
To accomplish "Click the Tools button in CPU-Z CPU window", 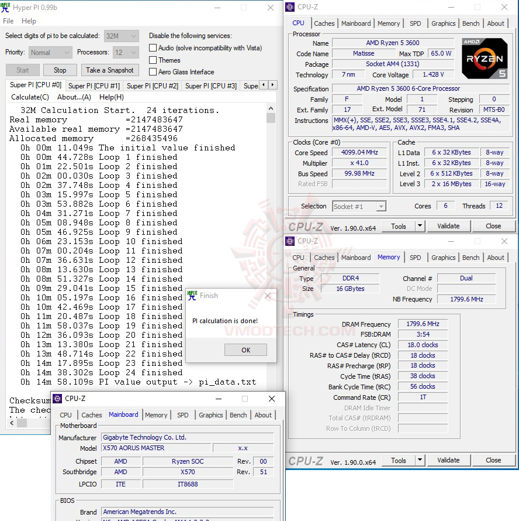I will tap(399, 227).
